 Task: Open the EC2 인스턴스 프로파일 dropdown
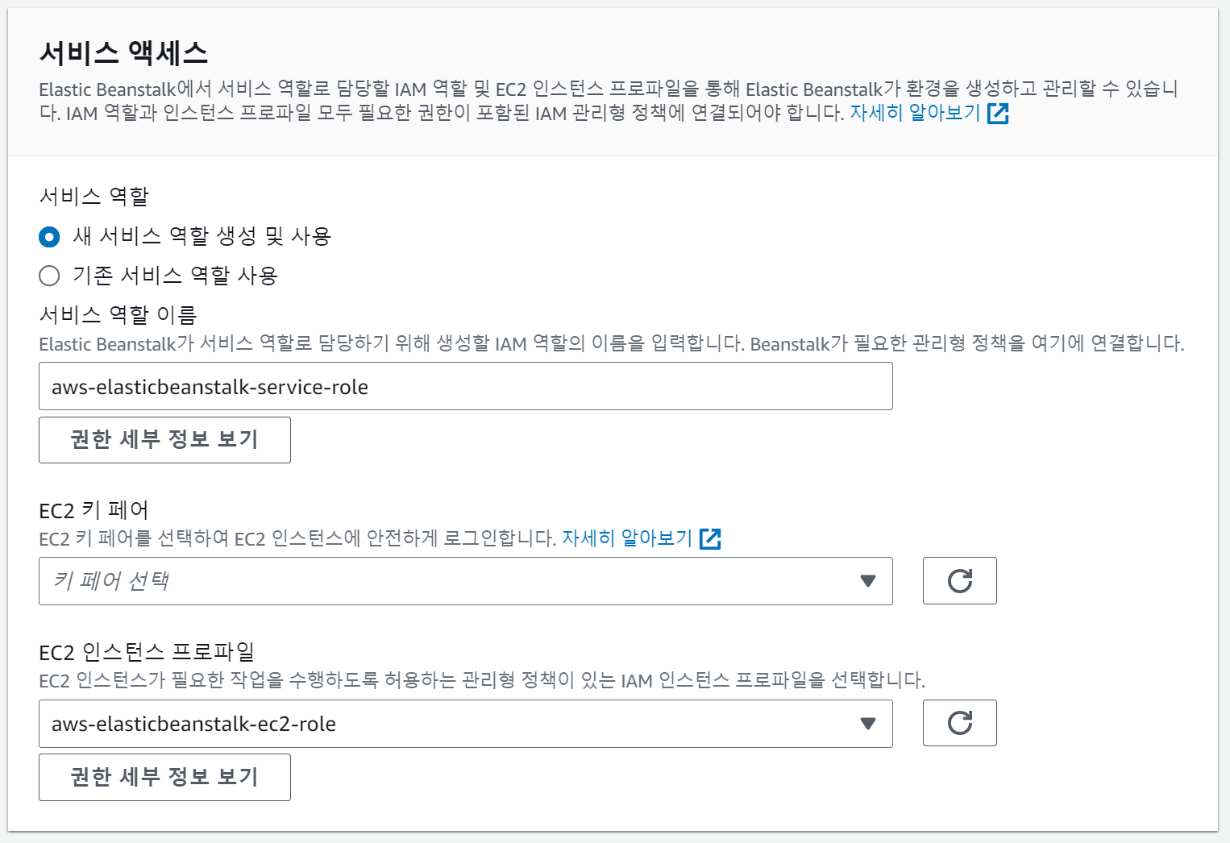click(451, 724)
